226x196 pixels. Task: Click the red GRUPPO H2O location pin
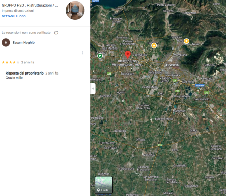click(x=128, y=55)
